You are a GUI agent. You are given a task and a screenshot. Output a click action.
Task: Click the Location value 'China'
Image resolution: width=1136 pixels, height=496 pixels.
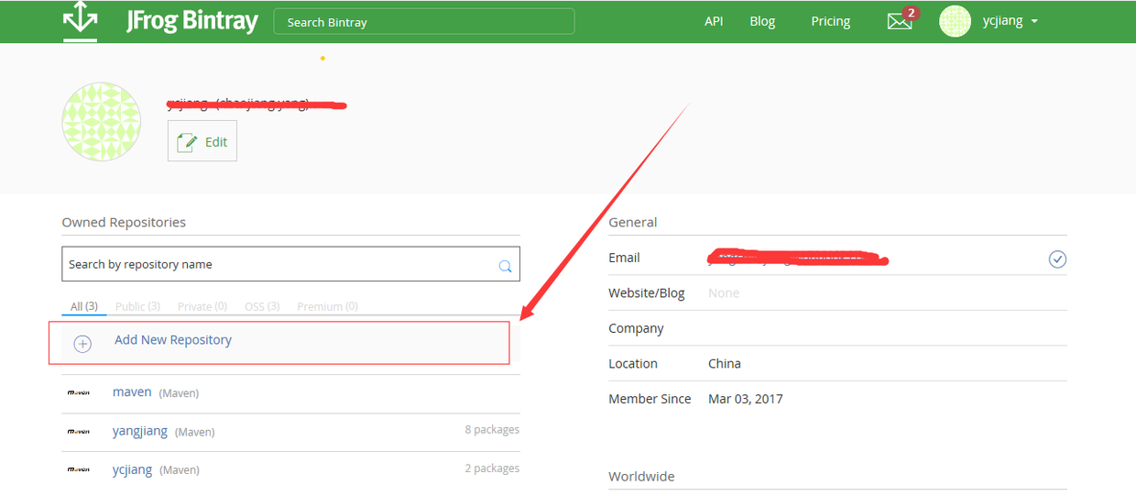pos(725,363)
